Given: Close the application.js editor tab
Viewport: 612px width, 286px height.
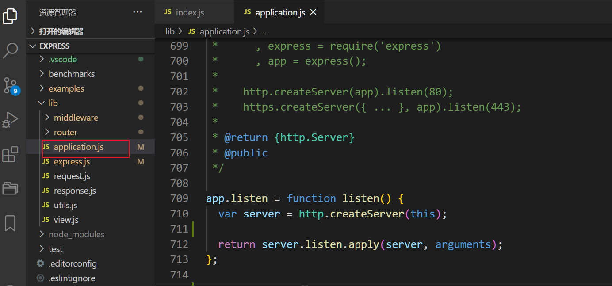Looking at the screenshot, I should (314, 12).
